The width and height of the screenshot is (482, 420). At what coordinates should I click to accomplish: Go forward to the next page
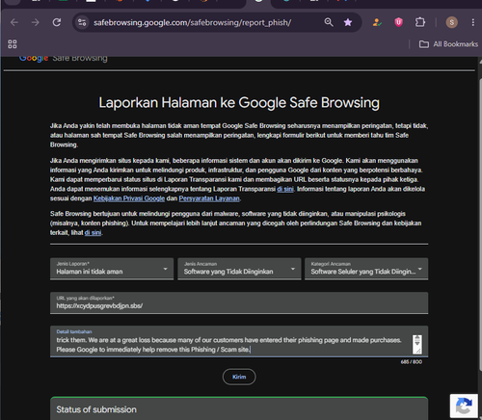click(x=36, y=22)
